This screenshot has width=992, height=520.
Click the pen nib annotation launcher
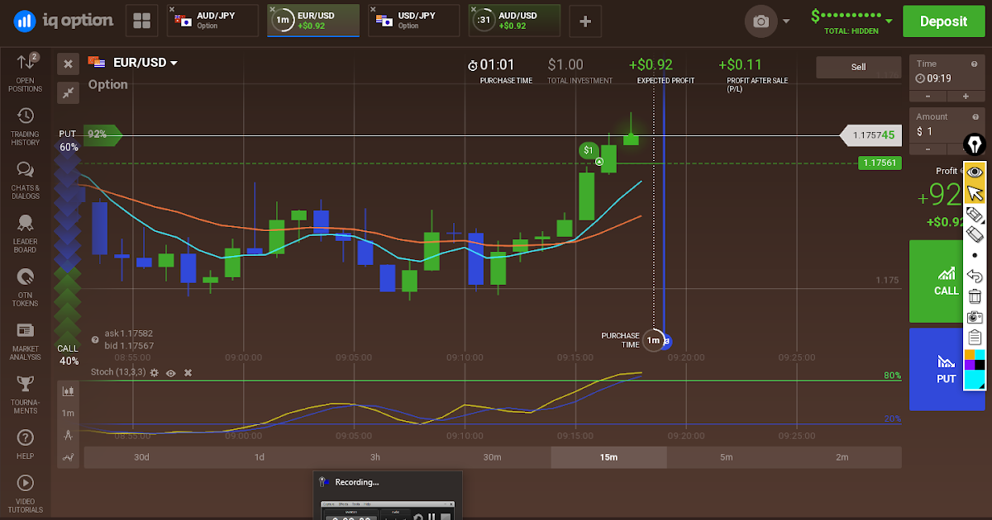[975, 145]
